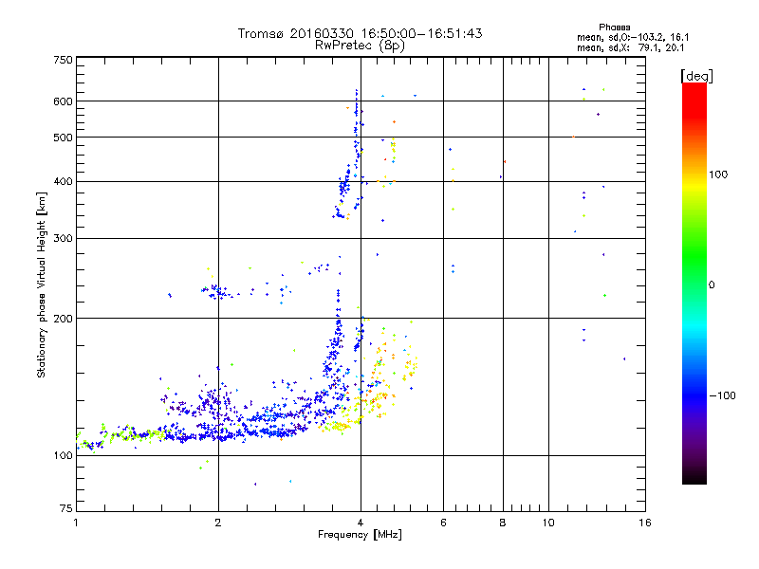This screenshot has height=569, width=759.
Task: Click the x-axis tick label '6'
Action: [443, 523]
